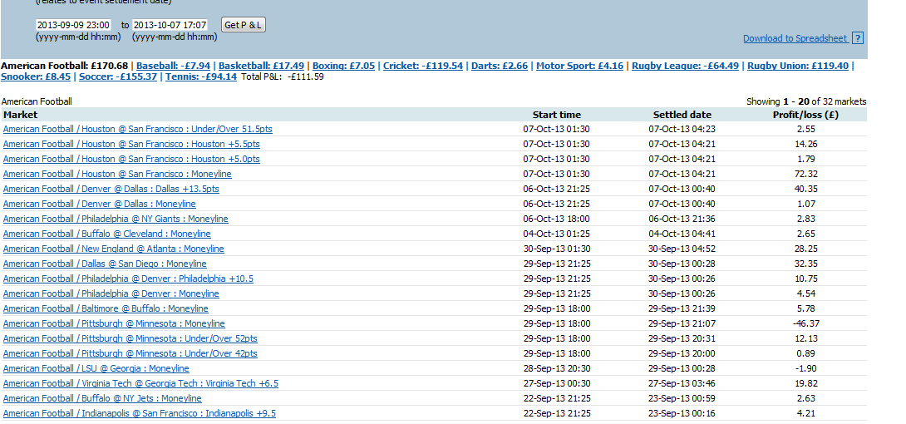Open New England @ Atlanta Moneyline market

coord(113,249)
